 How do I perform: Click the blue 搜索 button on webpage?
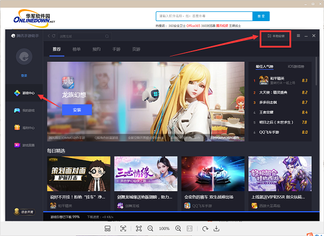[261, 16]
